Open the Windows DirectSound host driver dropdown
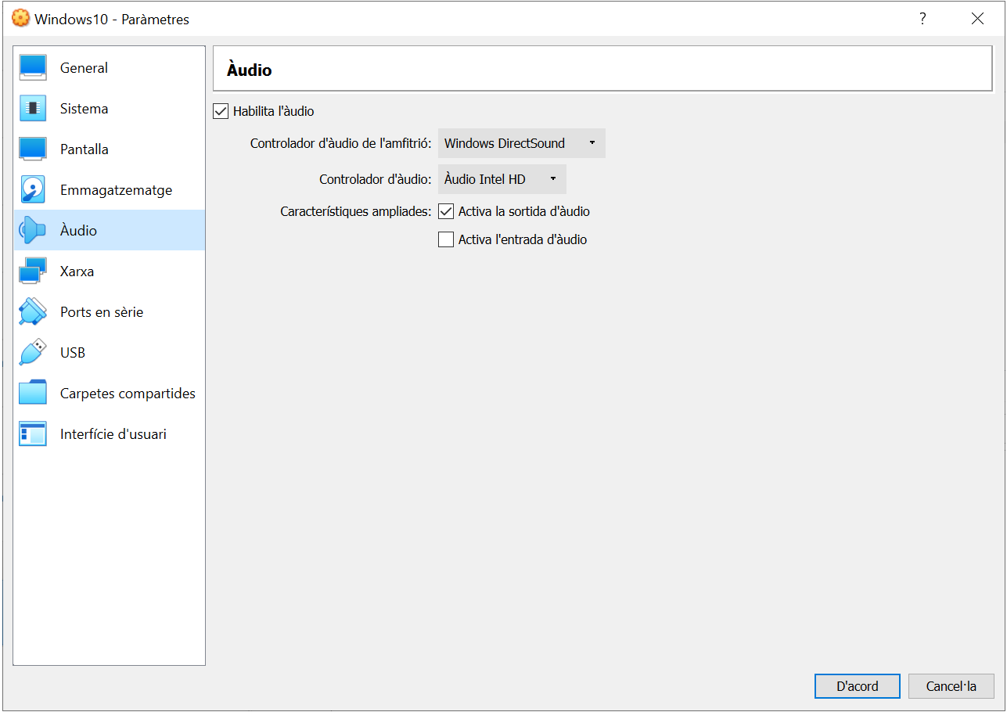 point(521,144)
